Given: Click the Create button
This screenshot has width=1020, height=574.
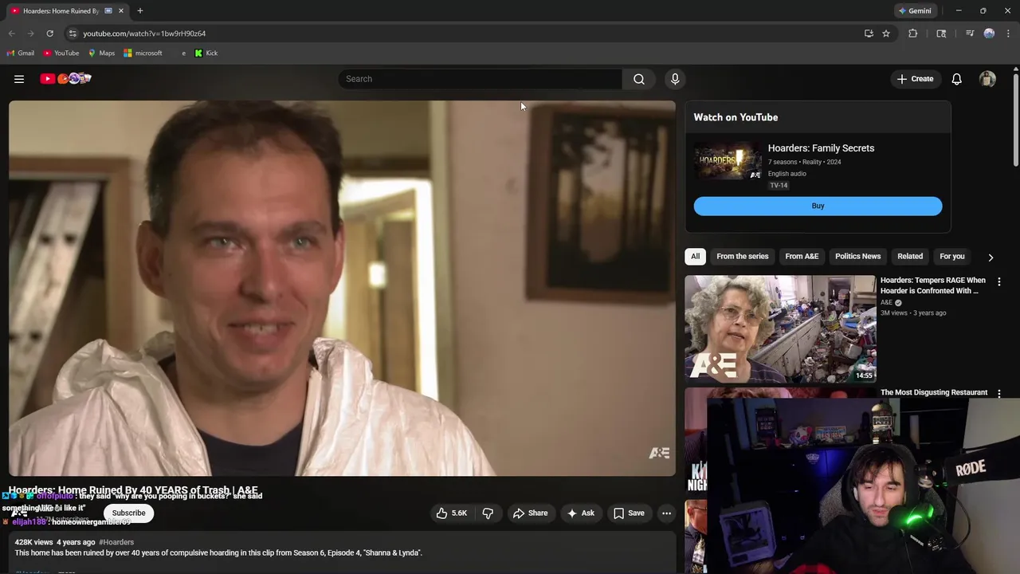Looking at the screenshot, I should point(915,79).
